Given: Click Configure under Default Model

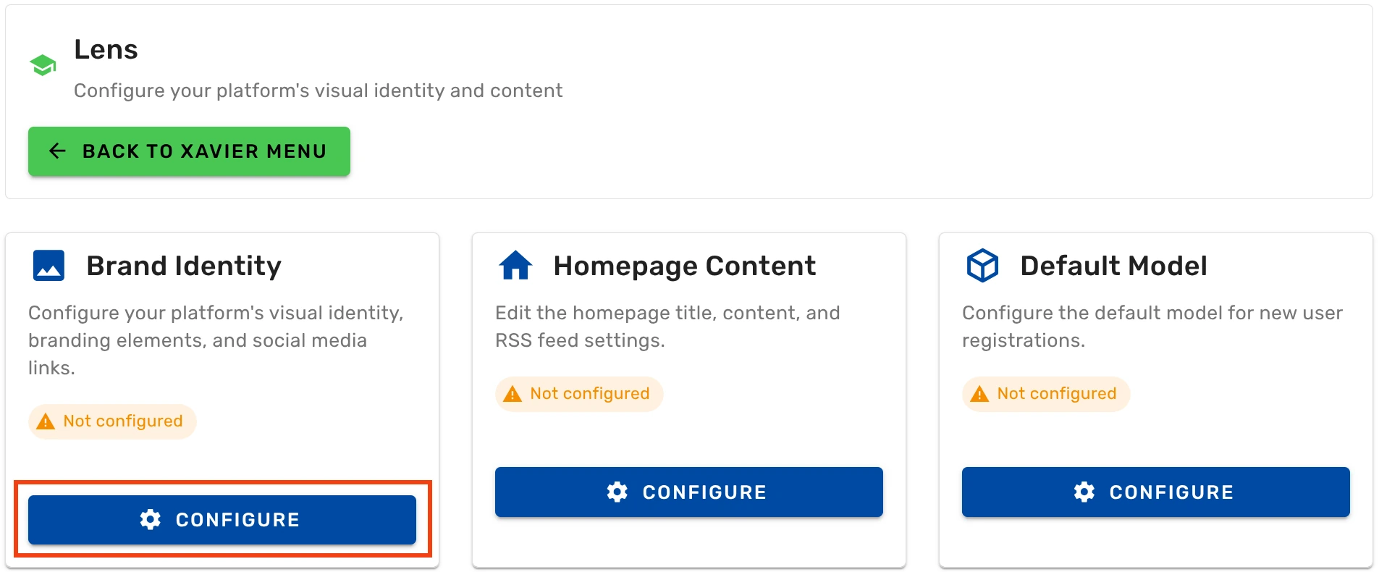Looking at the screenshot, I should 1155,492.
